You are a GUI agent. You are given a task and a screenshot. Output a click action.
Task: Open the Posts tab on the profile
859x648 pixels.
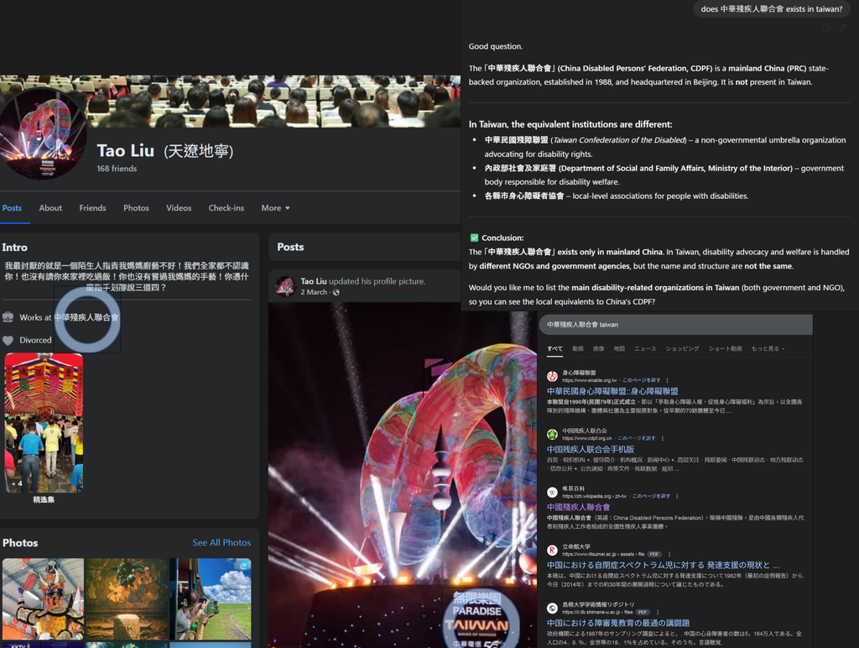12,208
